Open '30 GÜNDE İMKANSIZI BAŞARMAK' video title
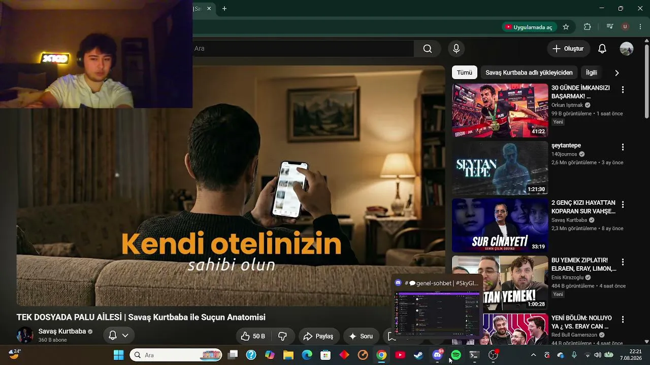Image resolution: width=650 pixels, height=365 pixels. click(x=580, y=92)
